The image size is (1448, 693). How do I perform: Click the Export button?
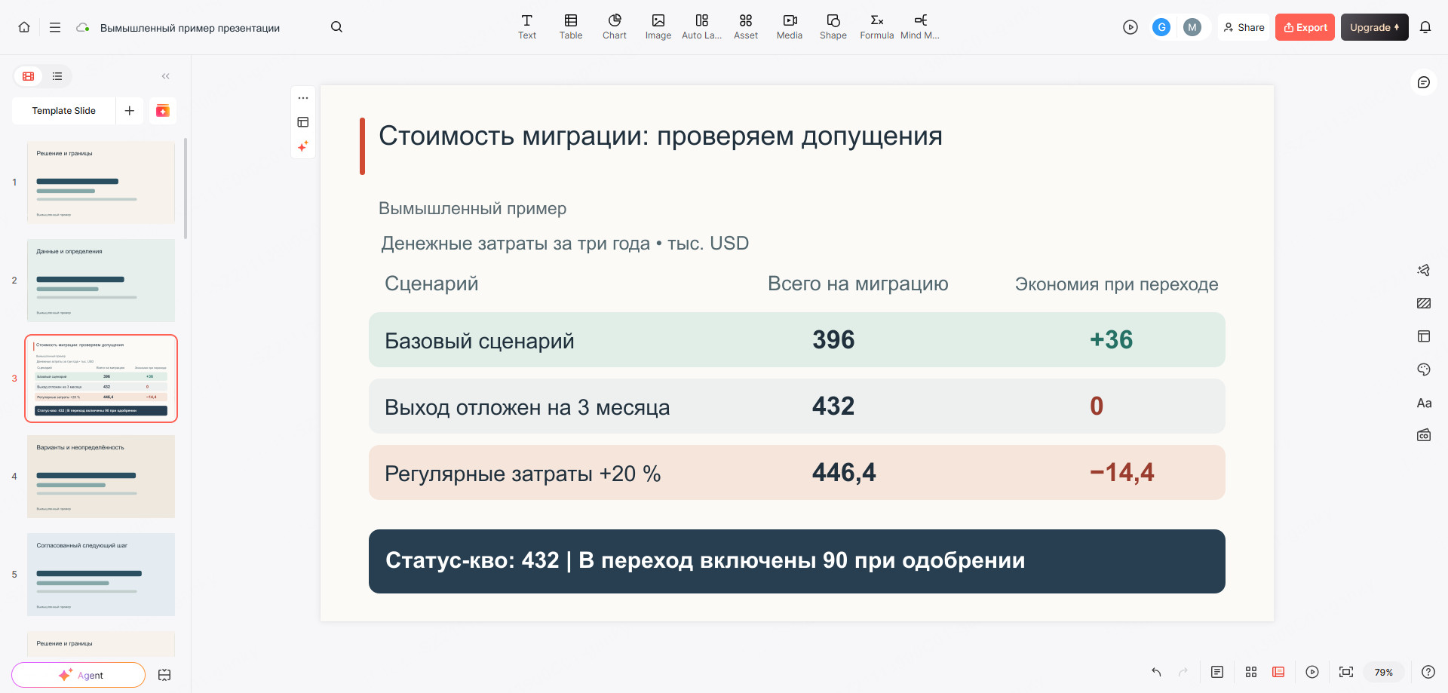click(1305, 27)
